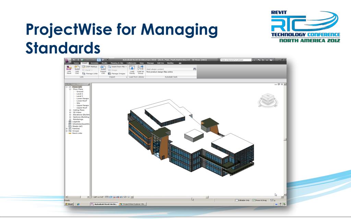Click the view scale 1/8" = 1'-0"
The image size is (351, 219).
click(x=98, y=197)
